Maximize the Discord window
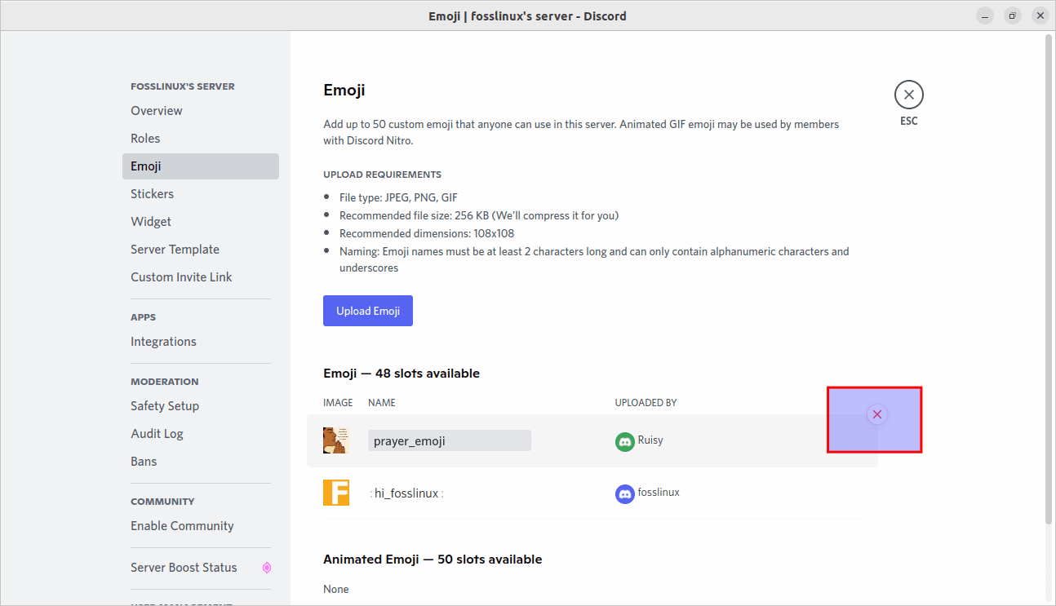The image size is (1056, 606). 1012,15
